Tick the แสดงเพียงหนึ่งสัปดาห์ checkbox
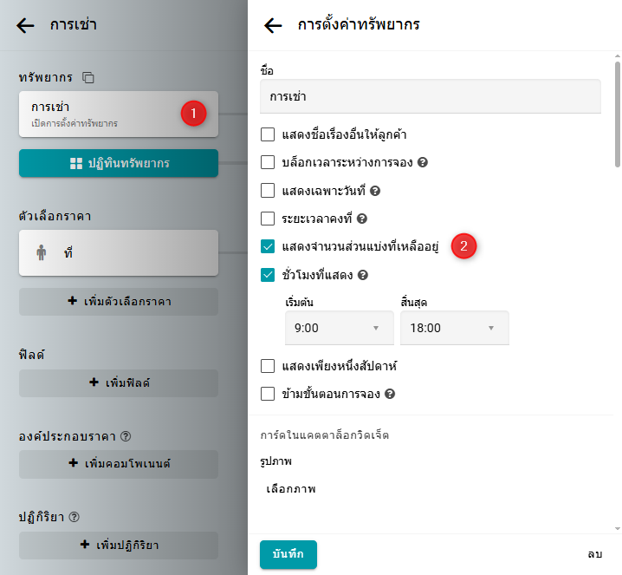622x575 pixels. pos(268,366)
